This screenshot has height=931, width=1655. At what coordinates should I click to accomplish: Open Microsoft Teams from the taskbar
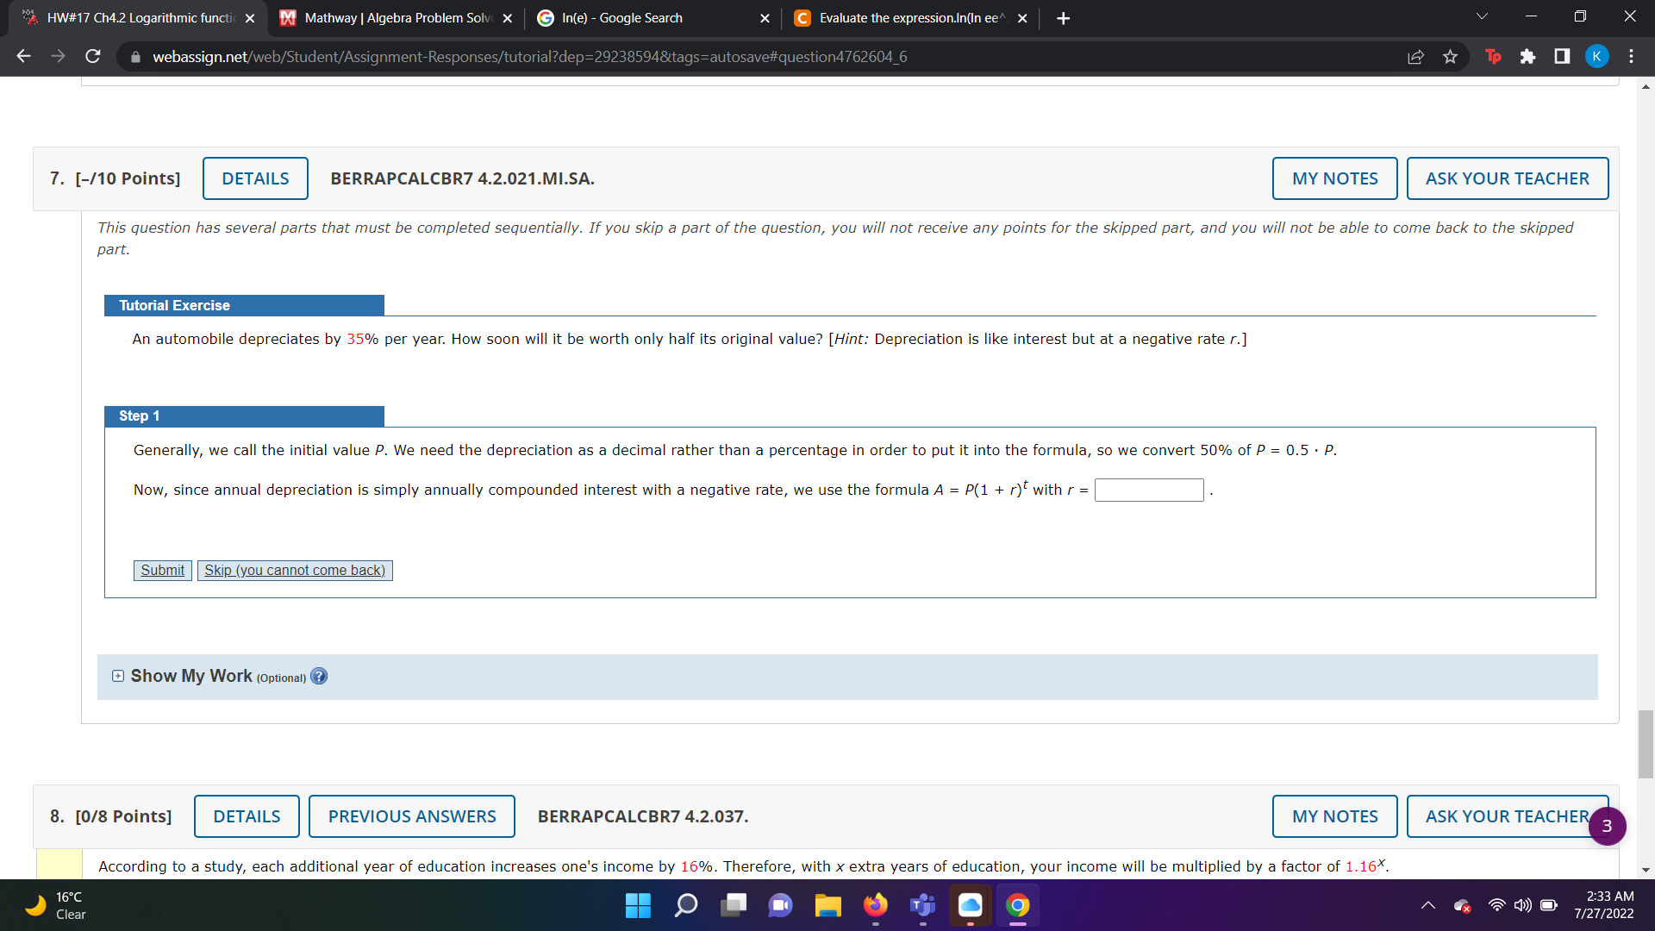pyautogui.click(x=922, y=906)
